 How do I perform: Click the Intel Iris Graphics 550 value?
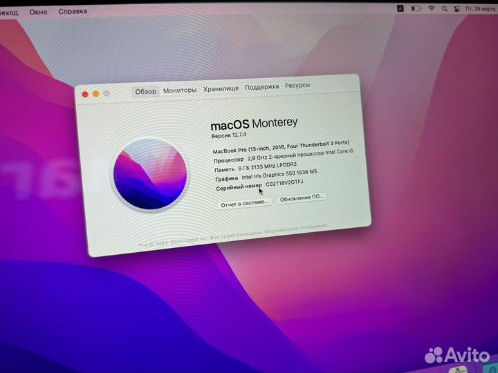coord(279,175)
